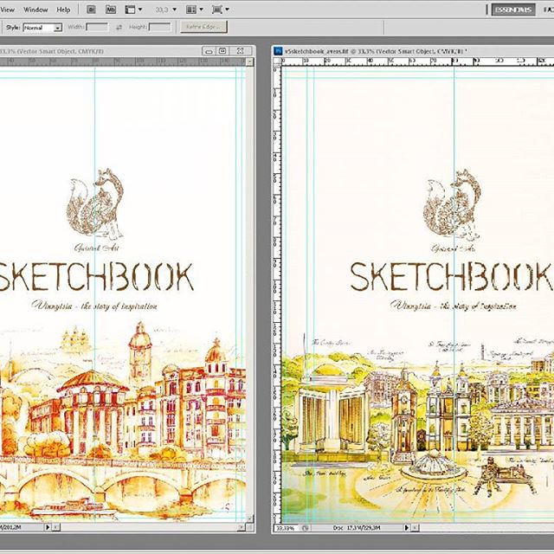Click the 33,33% zoom field in right document
The image size is (554, 554).
click(x=285, y=528)
